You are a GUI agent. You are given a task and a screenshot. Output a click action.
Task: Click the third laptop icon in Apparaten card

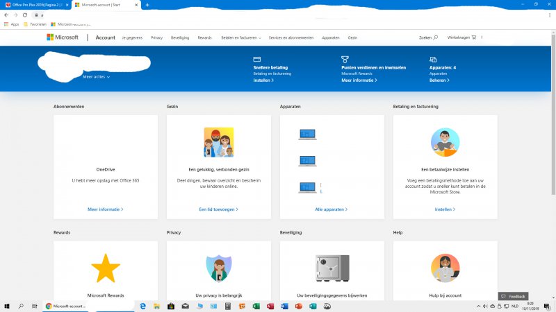307,187
